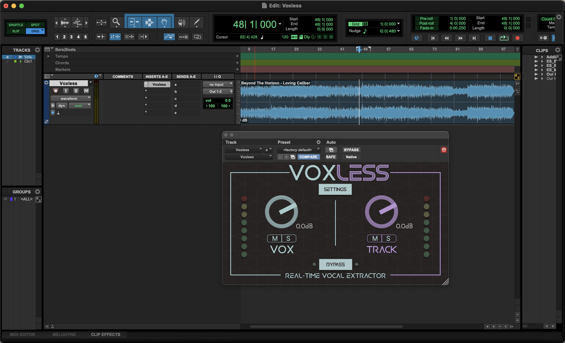Choose the Pencil tool
The height and width of the screenshot is (343, 565).
(196, 22)
